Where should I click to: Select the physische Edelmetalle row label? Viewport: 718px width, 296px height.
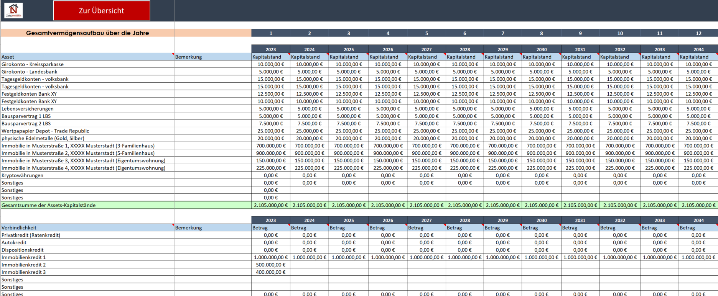(43, 138)
